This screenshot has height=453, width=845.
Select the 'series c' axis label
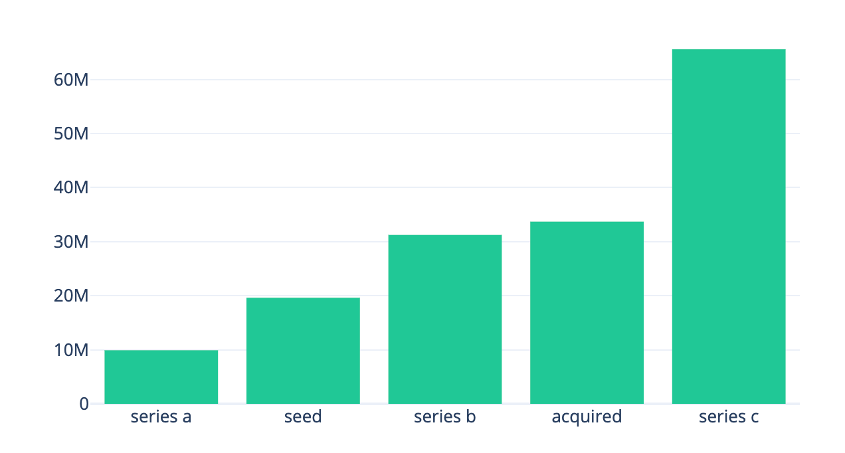pyautogui.click(x=729, y=417)
